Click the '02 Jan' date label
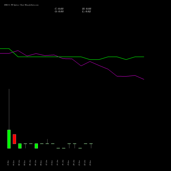171x171 pixels. point(19,163)
